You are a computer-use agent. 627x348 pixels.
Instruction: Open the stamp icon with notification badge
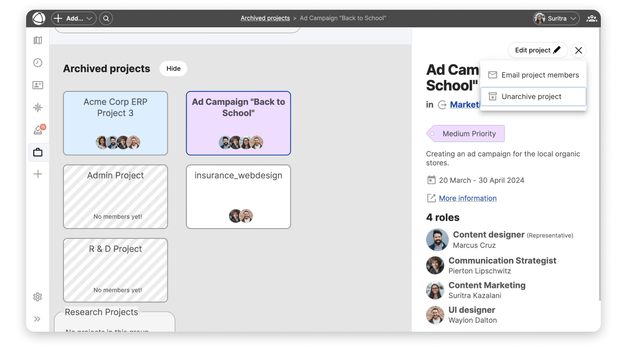pos(38,130)
